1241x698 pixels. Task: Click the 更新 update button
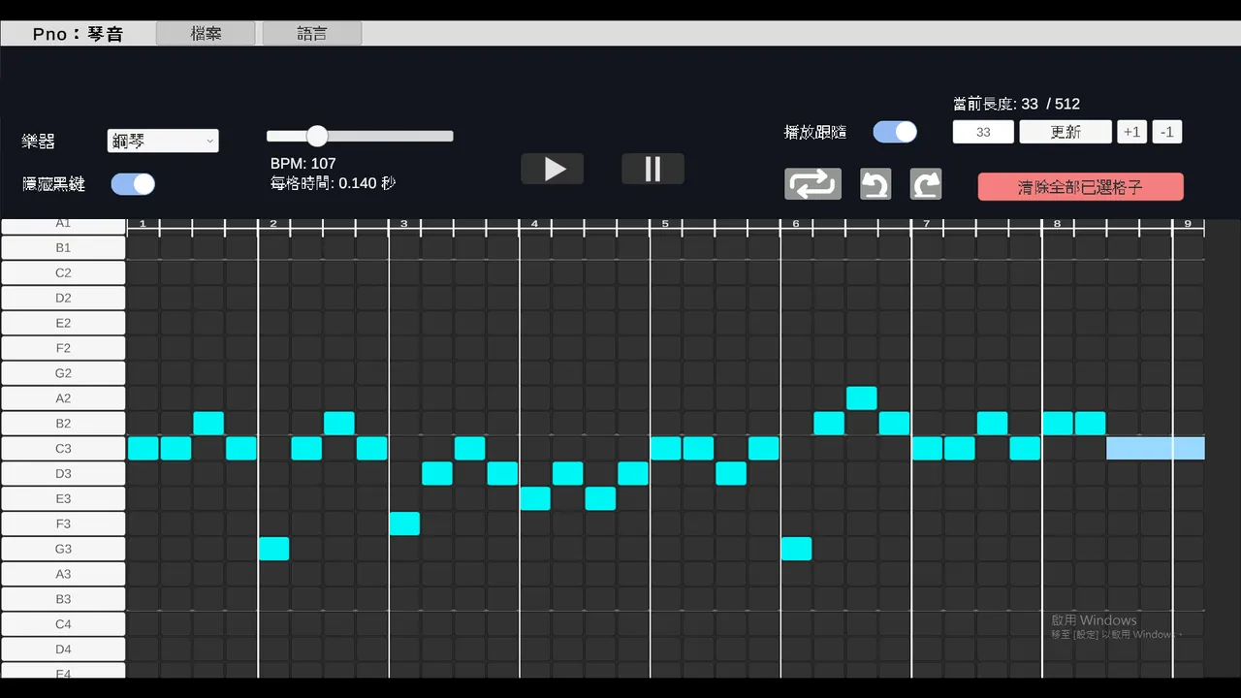point(1066,132)
